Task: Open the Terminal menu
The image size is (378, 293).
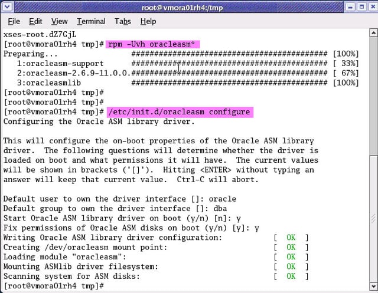Action: pyautogui.click(x=91, y=21)
